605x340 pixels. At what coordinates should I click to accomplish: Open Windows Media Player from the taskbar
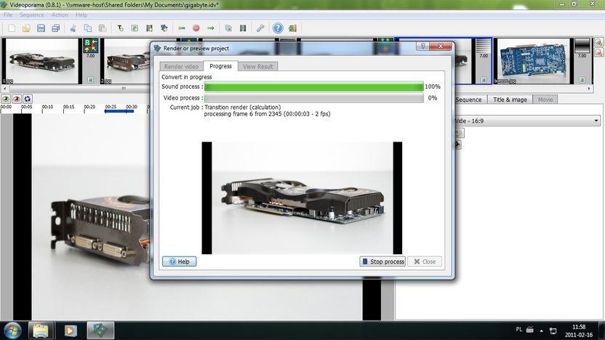point(71,331)
